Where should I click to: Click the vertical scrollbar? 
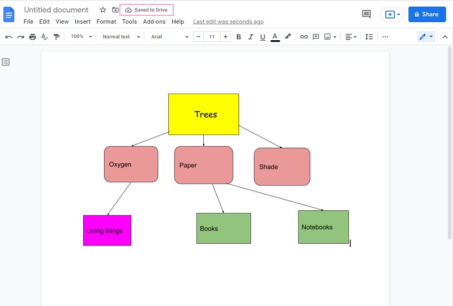450,142
